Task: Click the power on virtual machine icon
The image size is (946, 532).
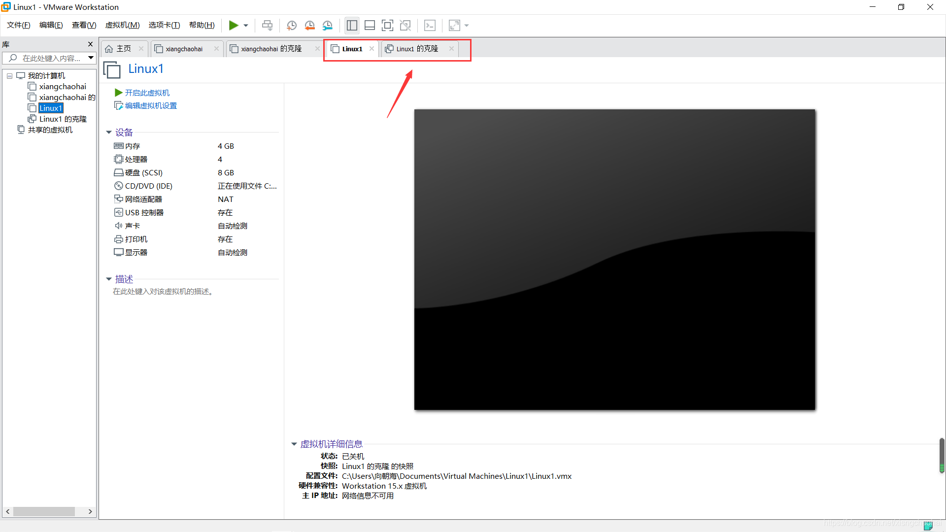Action: (x=233, y=25)
